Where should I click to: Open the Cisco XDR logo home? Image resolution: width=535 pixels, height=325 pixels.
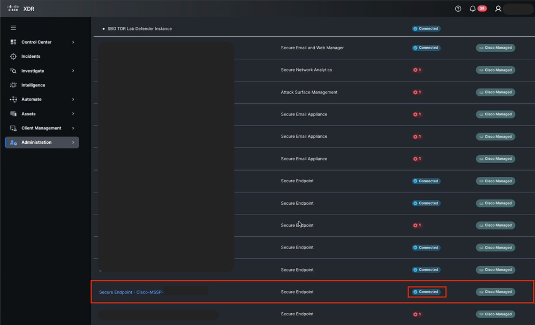tap(20, 9)
